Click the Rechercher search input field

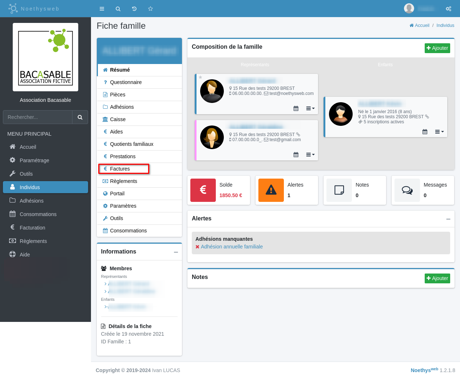[38, 117]
